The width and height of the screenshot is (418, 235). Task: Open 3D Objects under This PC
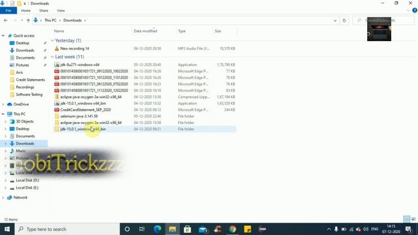tap(25, 121)
